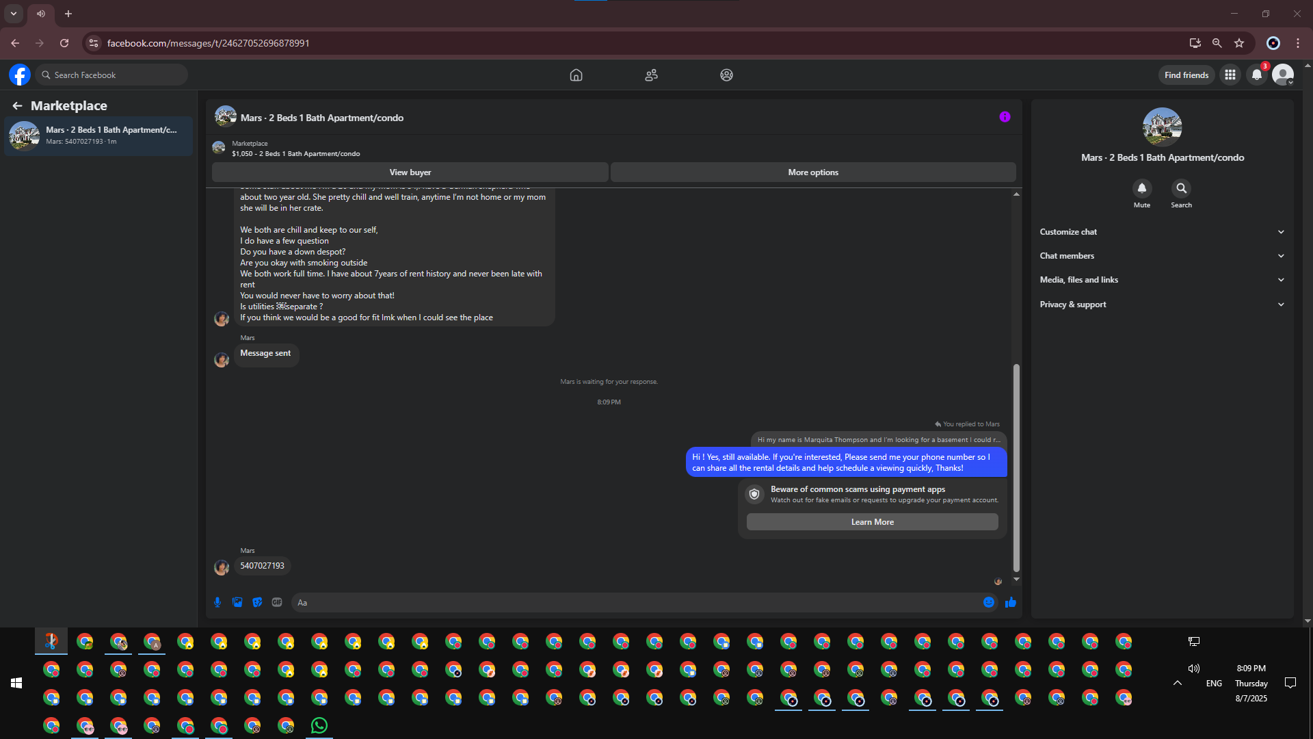Click the conversation title in chat header
Viewport: 1313px width, 739px height.
322,118
